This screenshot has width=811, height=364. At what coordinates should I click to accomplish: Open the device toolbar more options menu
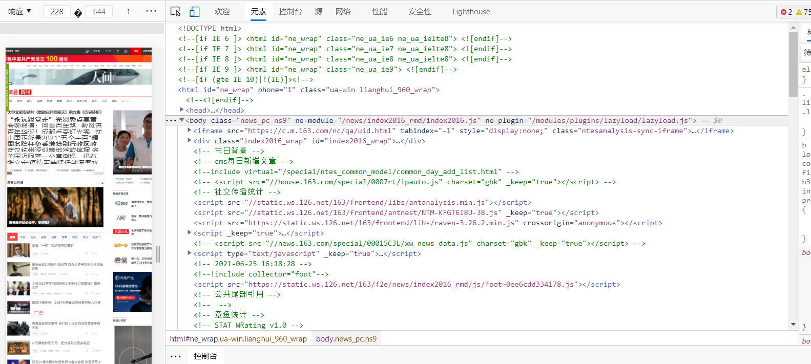pos(151,11)
